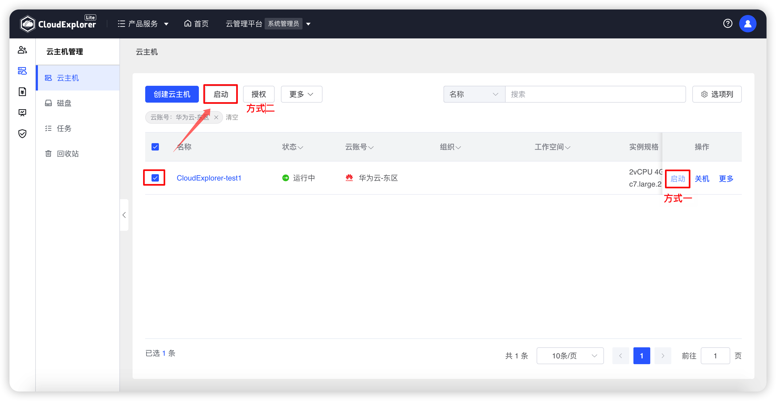Click the 创建云主机 button
Screen dimensions: 776x401
(172, 94)
